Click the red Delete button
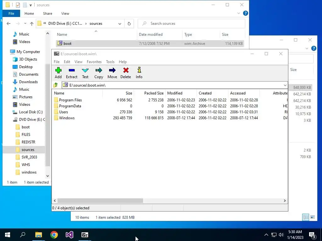The image size is (322, 241). tap(126, 73)
